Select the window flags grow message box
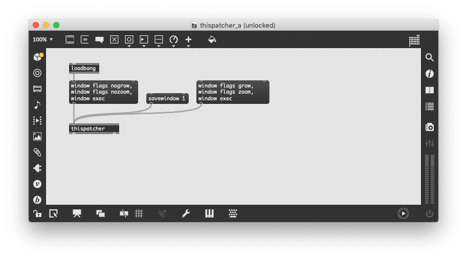The image size is (467, 260). pos(233,92)
